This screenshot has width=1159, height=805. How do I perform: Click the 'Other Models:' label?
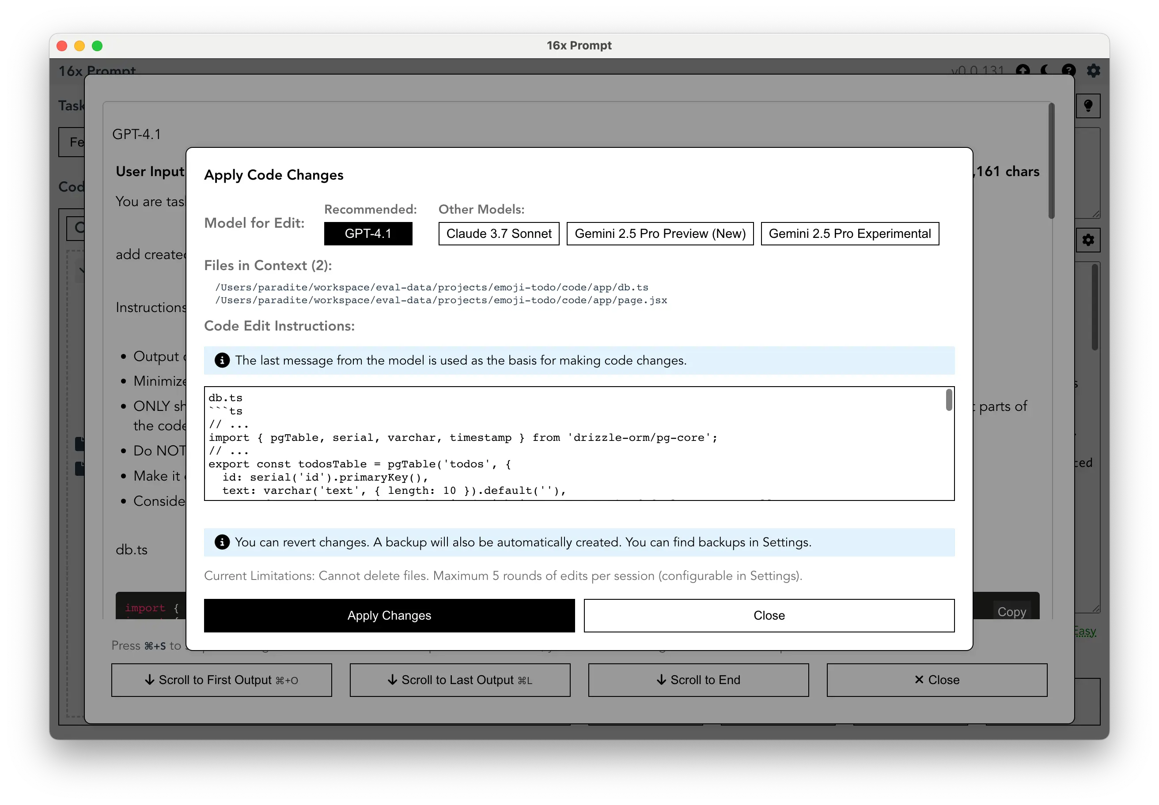click(x=481, y=209)
